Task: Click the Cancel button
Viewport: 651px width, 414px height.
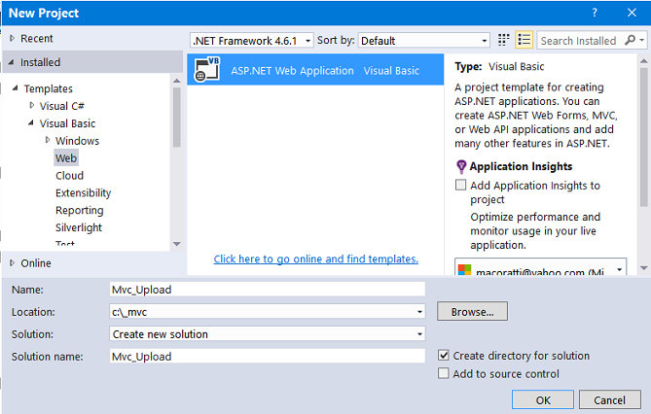Action: click(609, 399)
